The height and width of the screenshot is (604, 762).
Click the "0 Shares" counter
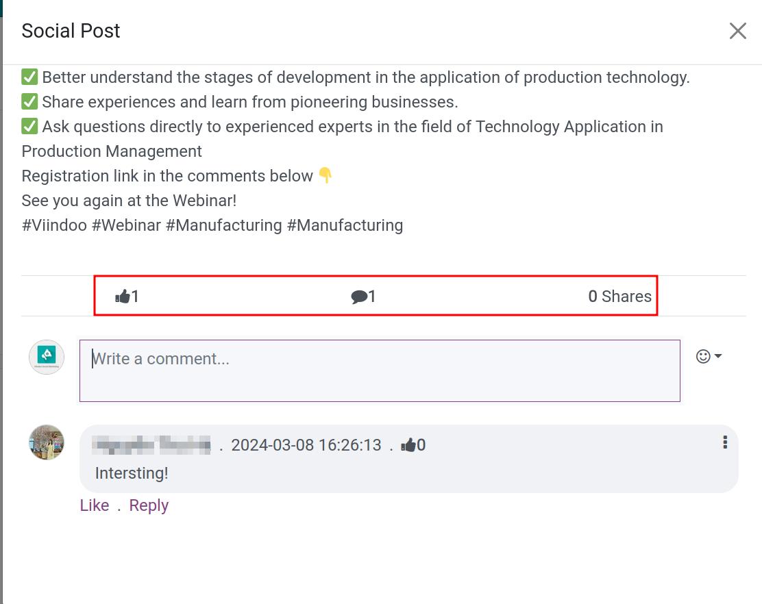pos(619,297)
